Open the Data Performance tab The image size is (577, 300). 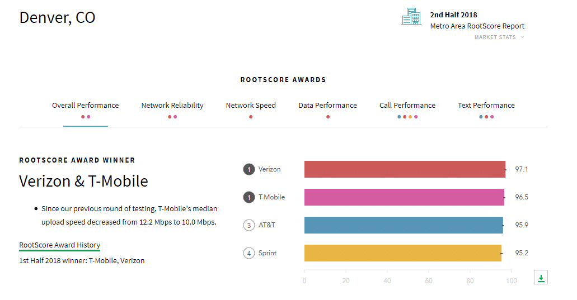327,106
